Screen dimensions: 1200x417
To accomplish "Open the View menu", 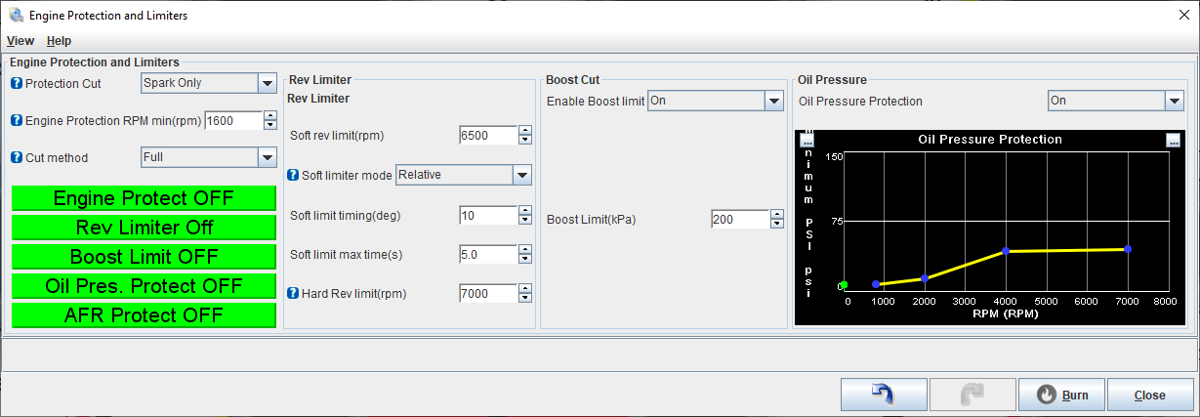I will point(21,41).
